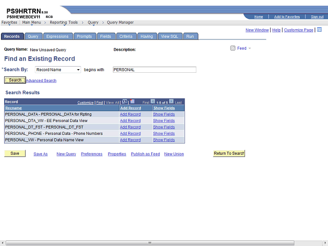Screen dimensions: 328x246
Task: Switch to the Having tab
Action: (x=147, y=36)
